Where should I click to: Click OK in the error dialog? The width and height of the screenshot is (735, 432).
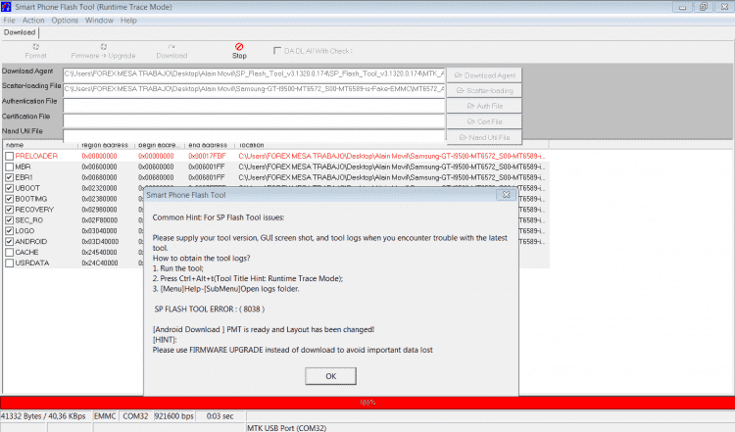(x=330, y=376)
